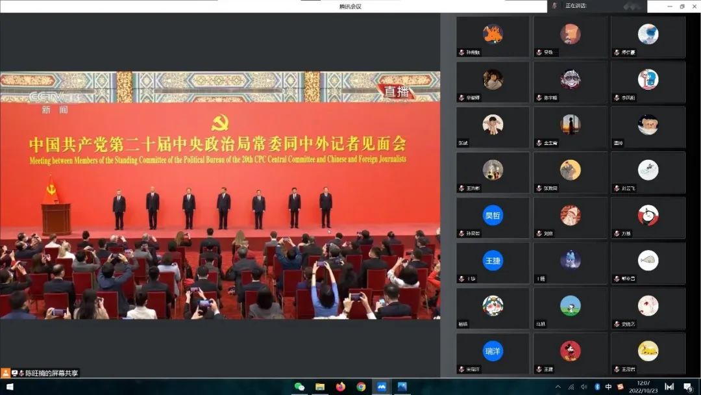
Task: Click the blue 瑞洋 participant avatar
Action: [x=493, y=351]
